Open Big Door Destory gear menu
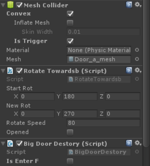 (x=138, y=143)
